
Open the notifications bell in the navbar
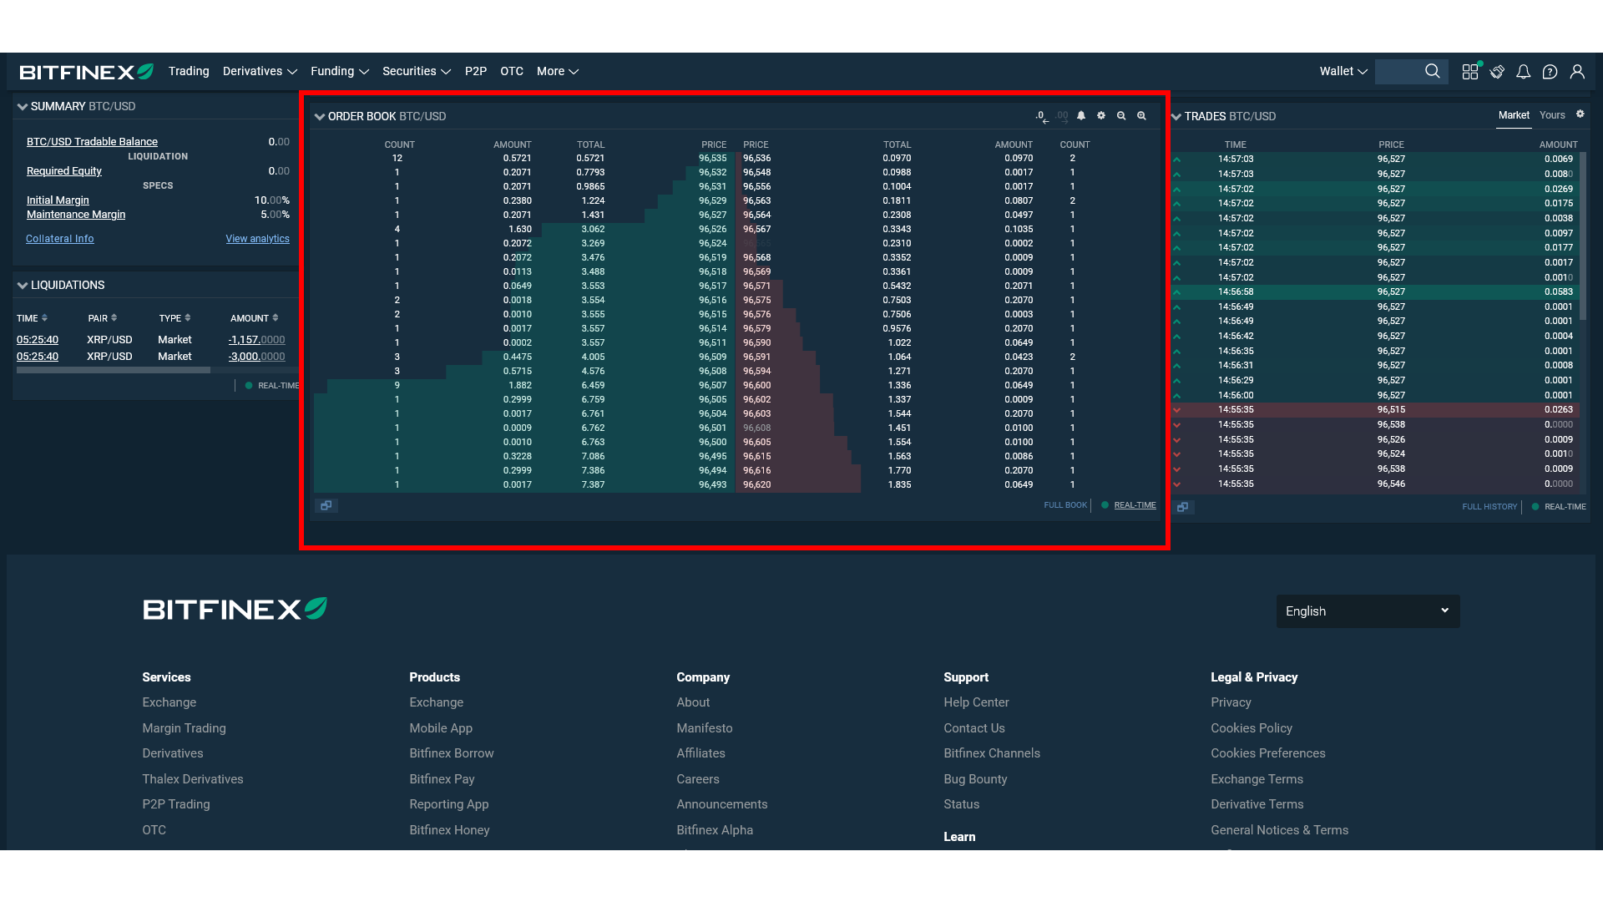coord(1523,72)
